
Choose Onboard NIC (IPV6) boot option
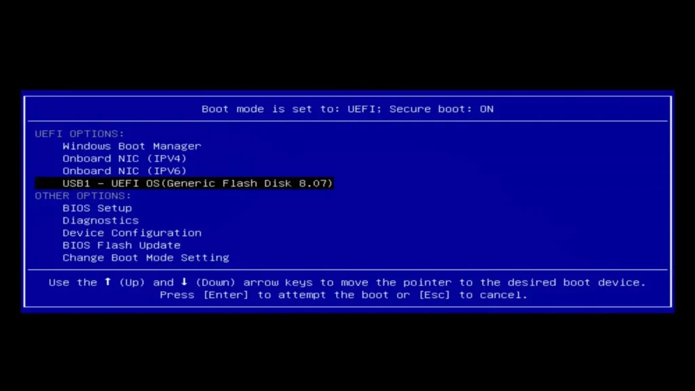(x=125, y=171)
